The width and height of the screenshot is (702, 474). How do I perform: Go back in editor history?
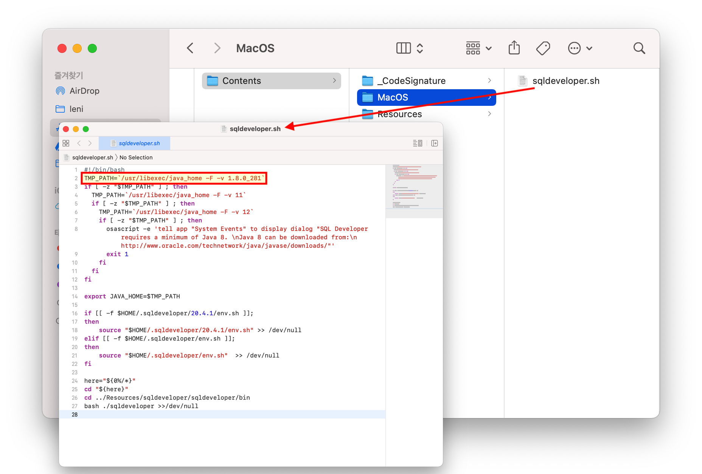[79, 143]
